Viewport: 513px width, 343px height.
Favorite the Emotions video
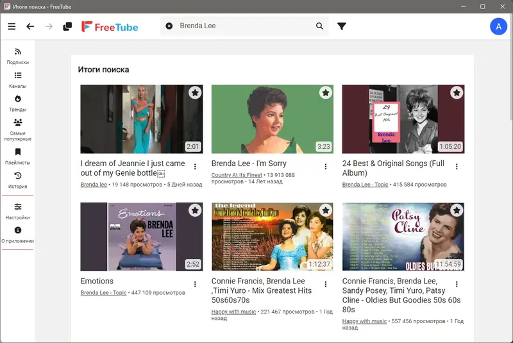pyautogui.click(x=195, y=210)
